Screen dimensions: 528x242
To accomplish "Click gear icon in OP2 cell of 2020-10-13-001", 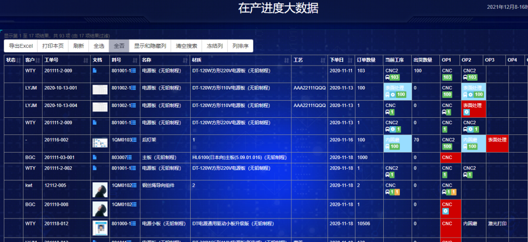I will pos(470,94).
